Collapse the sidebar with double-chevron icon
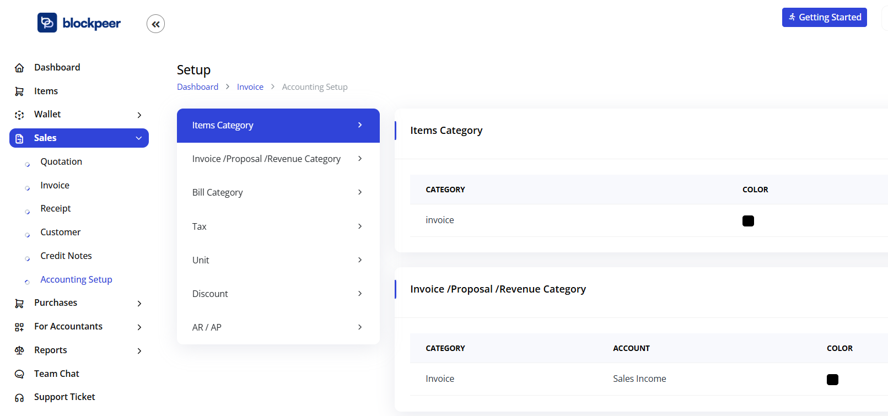 [x=155, y=24]
